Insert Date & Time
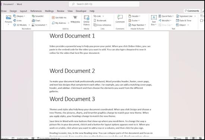 pos(184,21)
